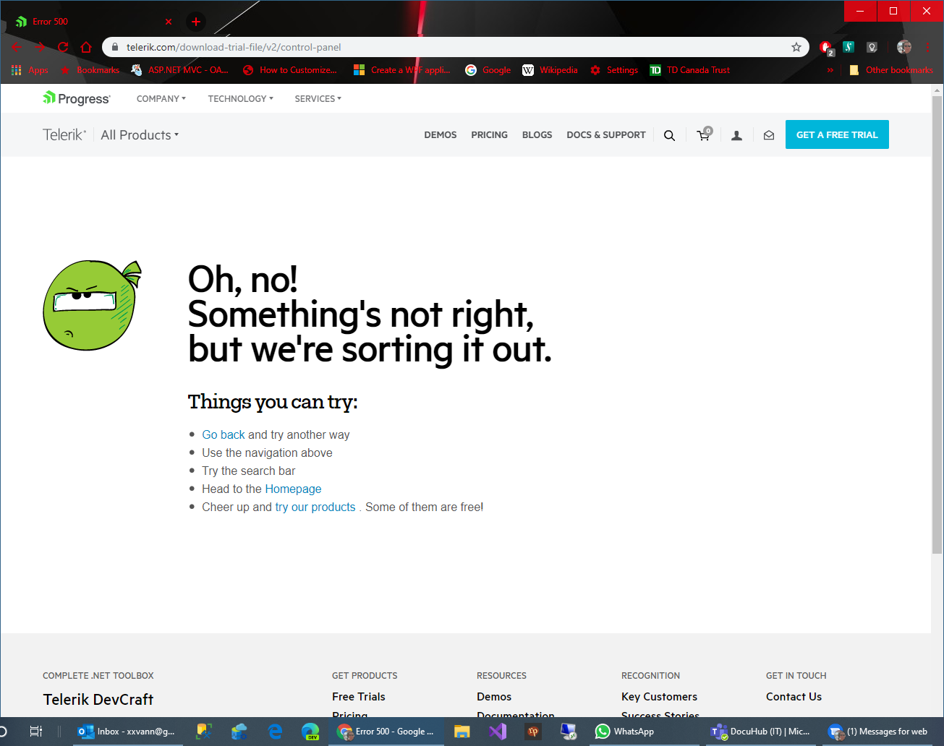Click the Progress logo
944x746 pixels.
(77, 98)
